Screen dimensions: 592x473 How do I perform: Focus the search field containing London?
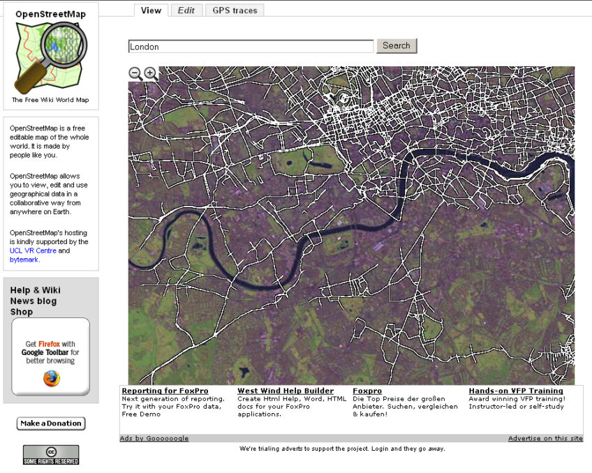tap(251, 47)
